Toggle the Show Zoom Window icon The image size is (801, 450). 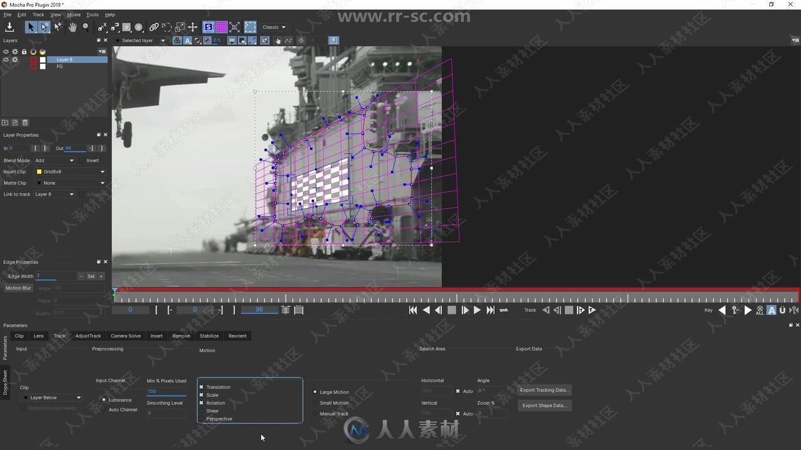(265, 41)
